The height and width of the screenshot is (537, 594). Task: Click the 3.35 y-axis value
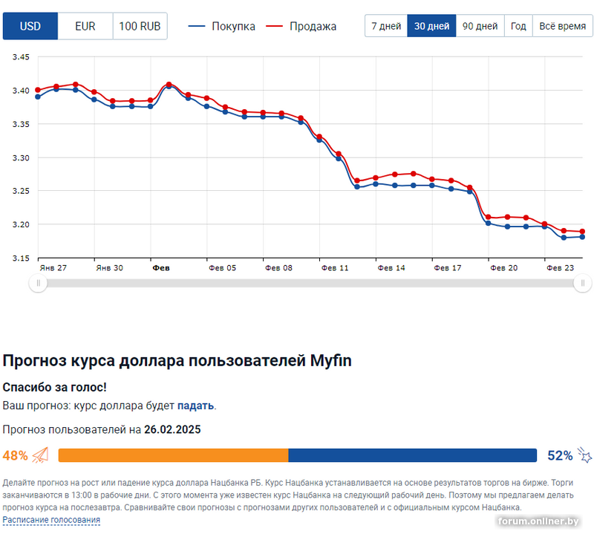coord(21,124)
